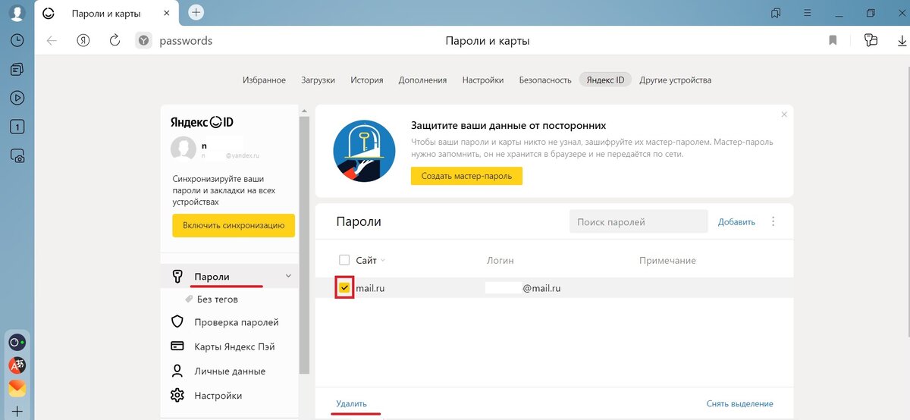Viewport: 910px width, 420px height.
Task: Click the plus icon at sidebar bottom
Action: point(17,412)
